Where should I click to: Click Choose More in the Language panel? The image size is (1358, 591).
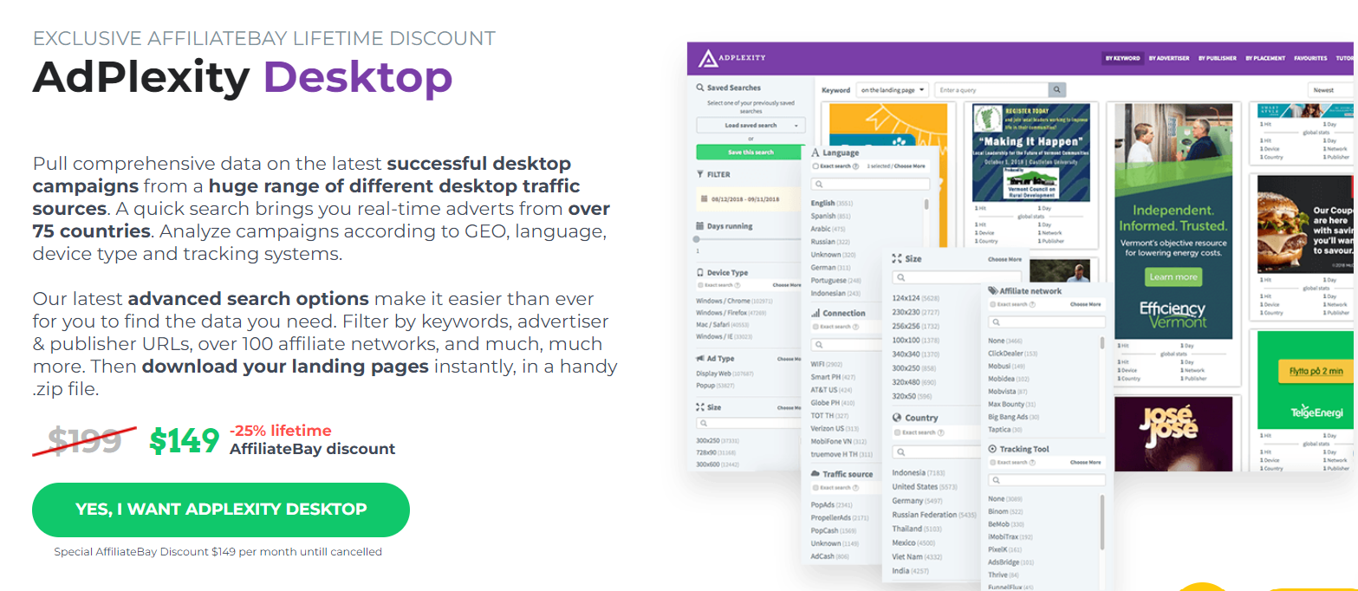(909, 166)
